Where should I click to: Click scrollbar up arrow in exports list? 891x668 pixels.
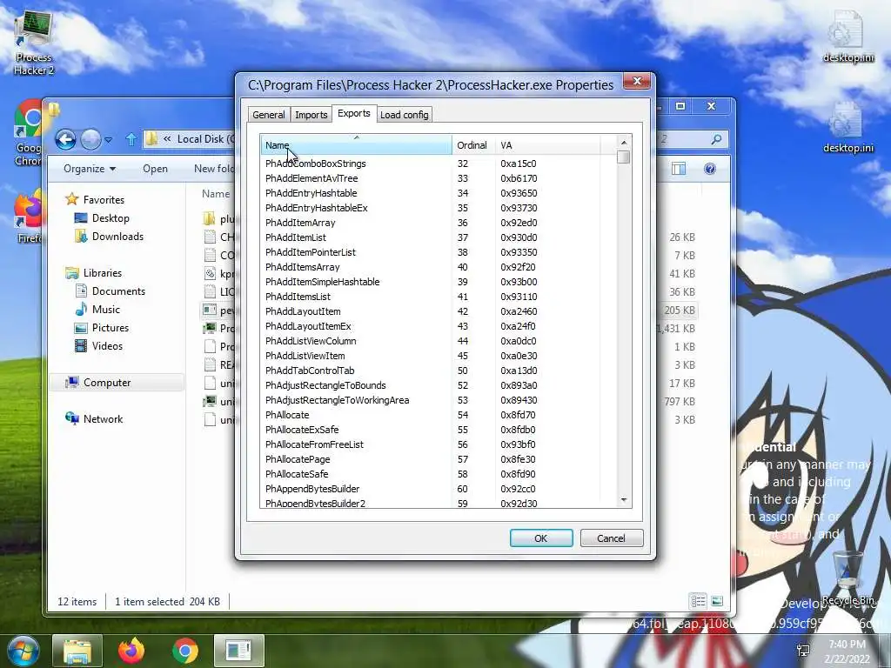click(624, 143)
